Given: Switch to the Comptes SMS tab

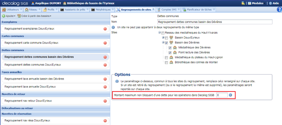Looking at the screenshot, I should 167,10.
